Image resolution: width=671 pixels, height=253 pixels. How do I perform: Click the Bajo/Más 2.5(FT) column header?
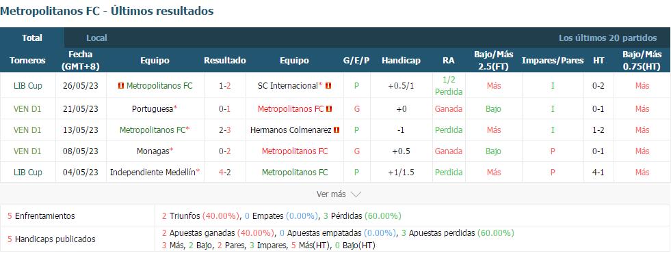[493, 60]
